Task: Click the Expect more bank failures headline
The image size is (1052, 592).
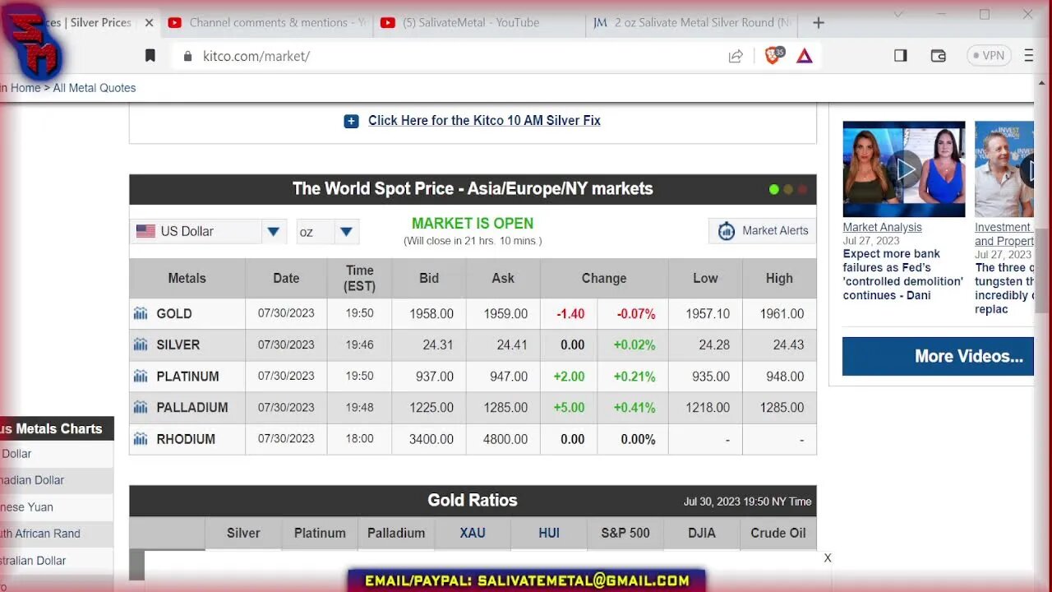Action: tap(902, 275)
